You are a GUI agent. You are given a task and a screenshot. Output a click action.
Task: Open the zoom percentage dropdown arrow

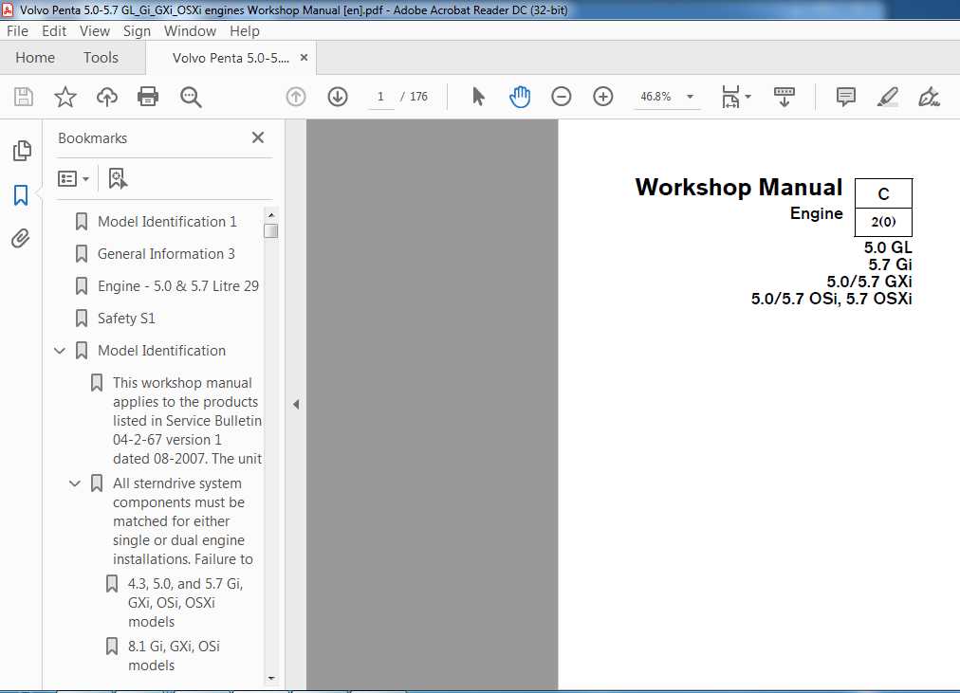pyautogui.click(x=690, y=97)
